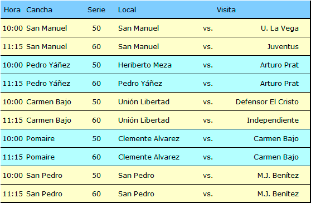
Task: Click Pedro Yáñez in the Local column
Action: 140,83
